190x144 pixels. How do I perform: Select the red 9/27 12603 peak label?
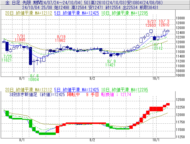tap(151, 23)
